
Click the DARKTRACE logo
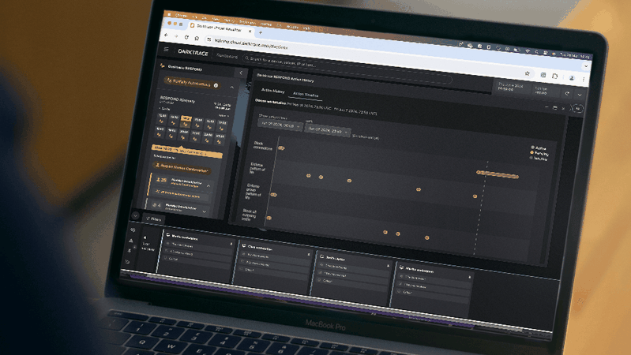pos(193,53)
